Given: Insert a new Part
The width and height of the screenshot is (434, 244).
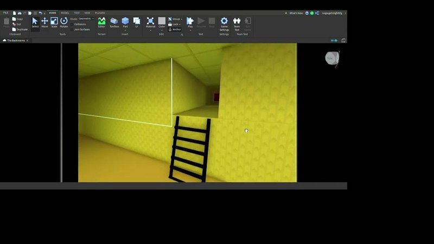Looking at the screenshot, I should point(125,22).
